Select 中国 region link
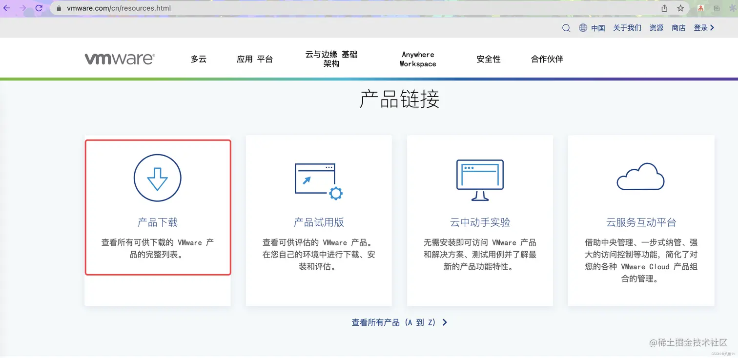Screen dimensions: 738x358 598,28
